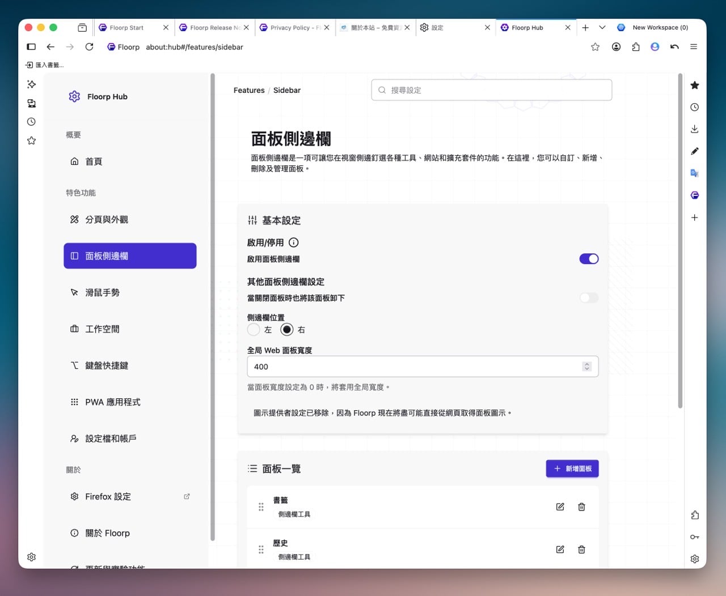Open notes pencil panel in right sidebar

click(x=694, y=151)
